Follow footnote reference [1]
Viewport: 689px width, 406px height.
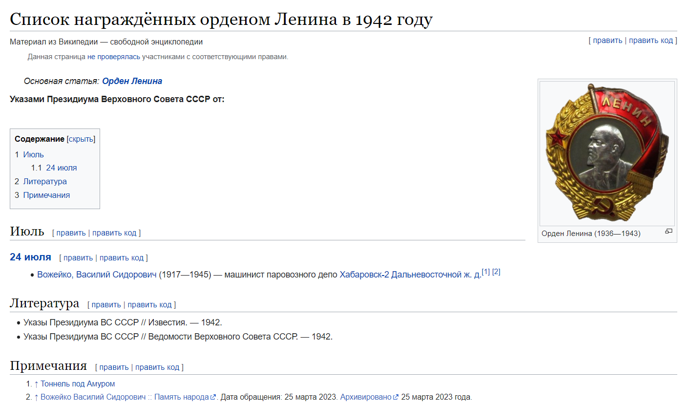coord(486,272)
